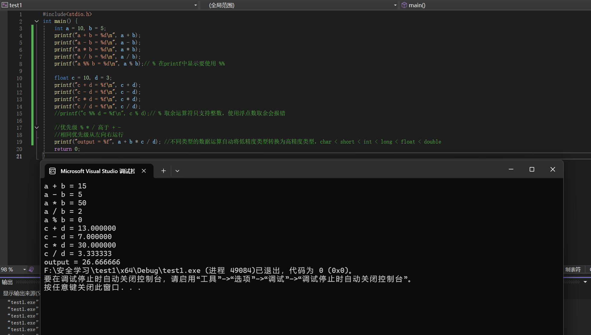Select the Microsoft Visual Studio 调试 tab
The image size is (591, 335).
coord(98,171)
